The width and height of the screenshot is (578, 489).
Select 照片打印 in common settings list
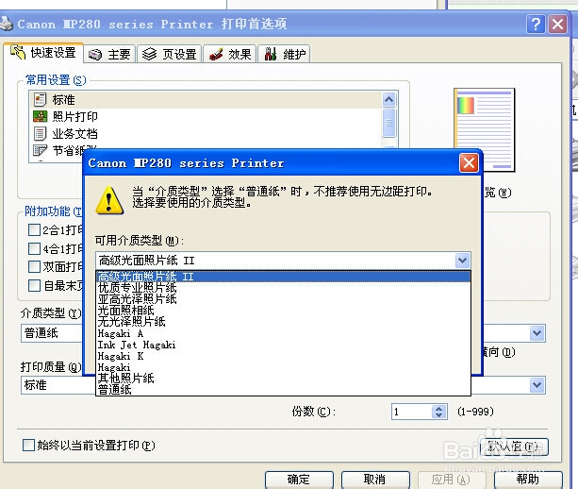(x=206, y=117)
